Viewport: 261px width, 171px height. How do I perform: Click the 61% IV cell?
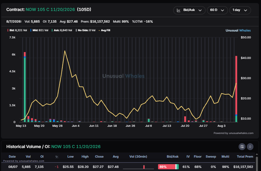tap(186, 167)
